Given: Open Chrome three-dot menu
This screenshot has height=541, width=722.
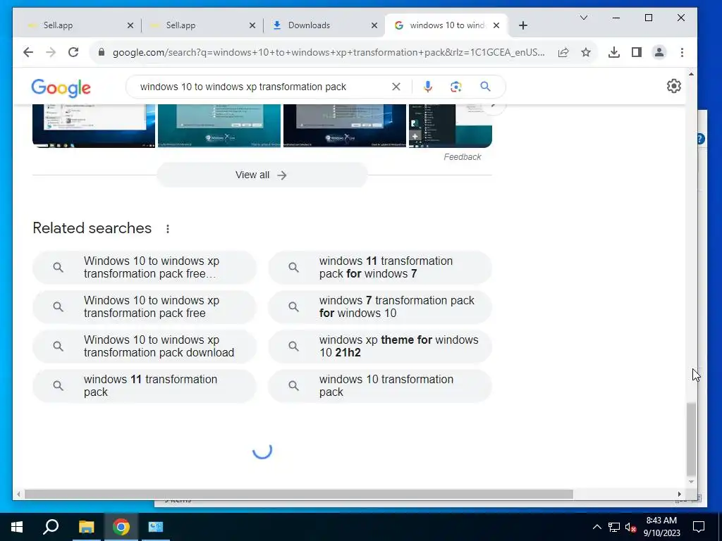Looking at the screenshot, I should pyautogui.click(x=682, y=52).
